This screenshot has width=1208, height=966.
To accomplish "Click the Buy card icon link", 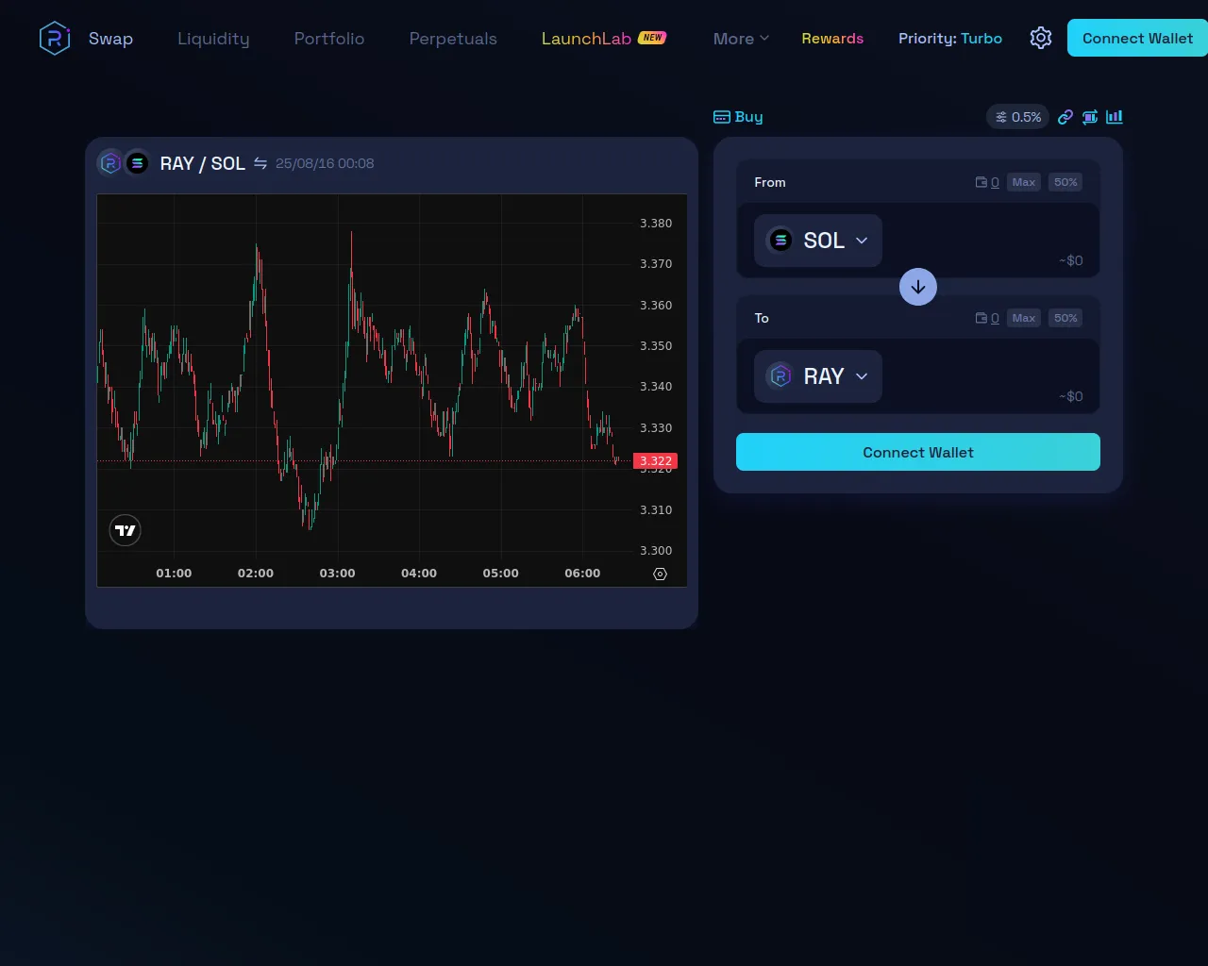I will coord(738,117).
